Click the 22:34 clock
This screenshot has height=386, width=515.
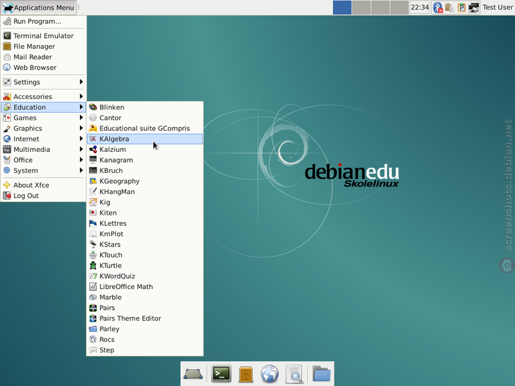click(x=420, y=8)
